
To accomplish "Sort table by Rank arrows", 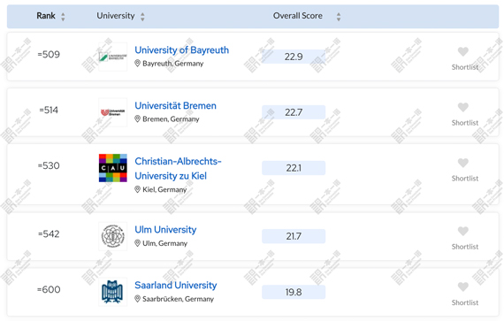I will [x=63, y=17].
